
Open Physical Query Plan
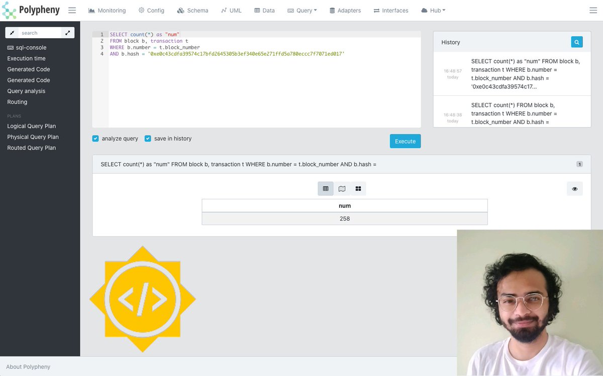33,137
